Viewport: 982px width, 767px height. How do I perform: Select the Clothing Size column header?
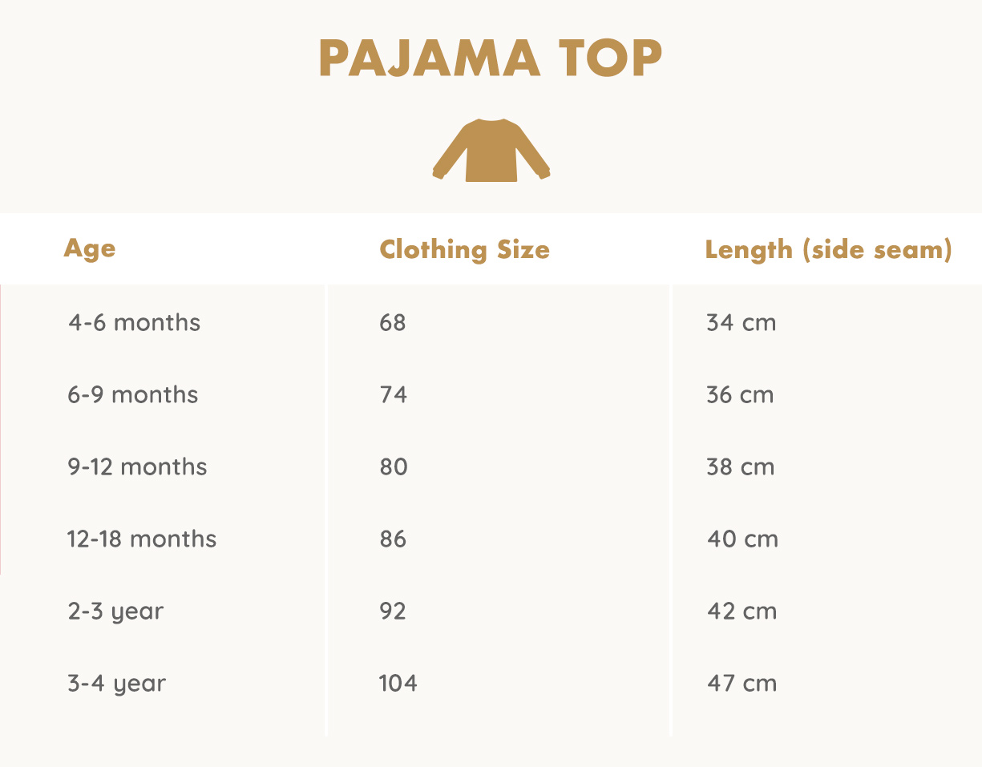pos(464,249)
